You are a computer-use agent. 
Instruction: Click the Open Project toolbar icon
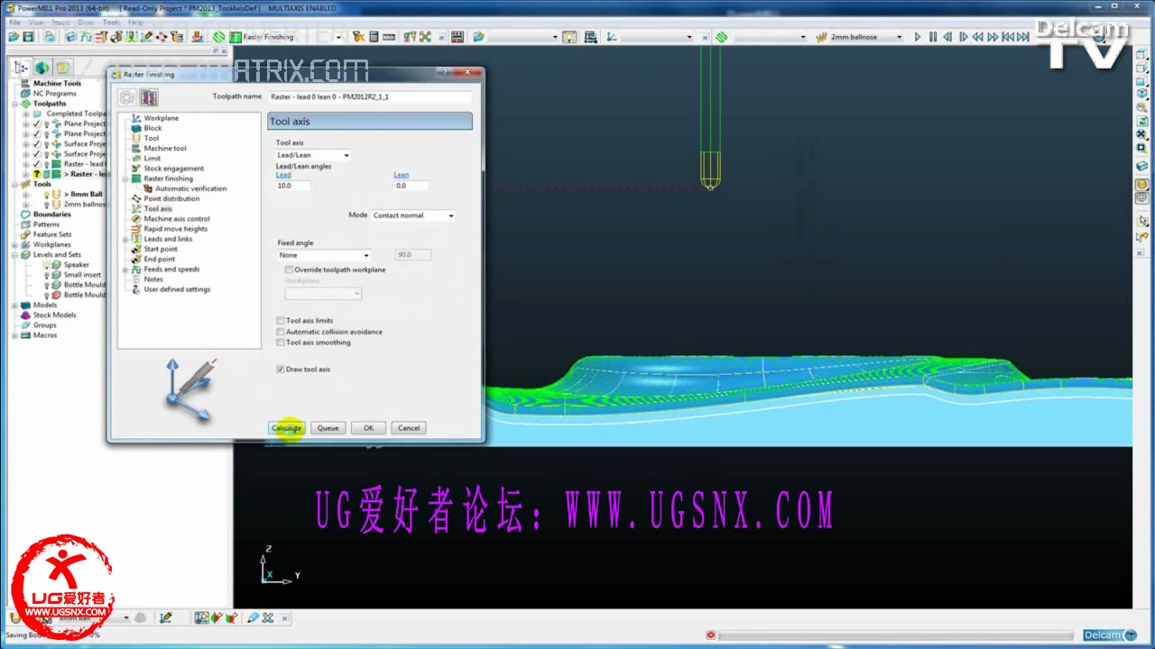point(14,37)
